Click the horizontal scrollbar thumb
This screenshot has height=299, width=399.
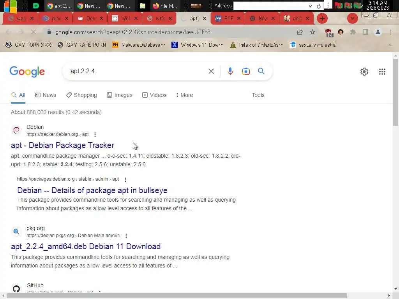click(177, 296)
